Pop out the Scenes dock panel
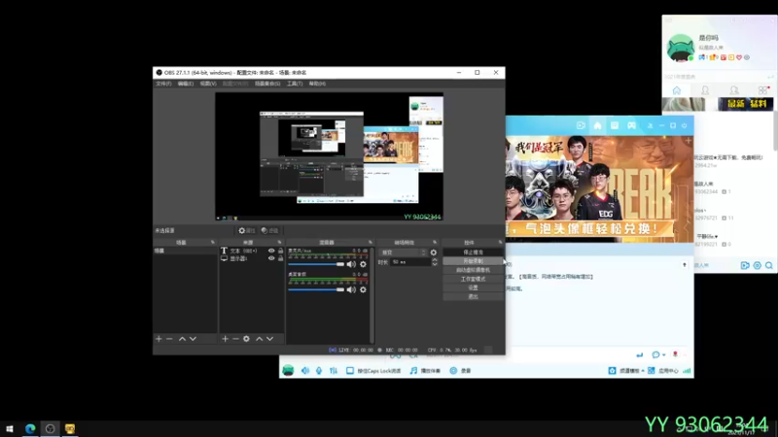778x437 pixels. (x=213, y=242)
